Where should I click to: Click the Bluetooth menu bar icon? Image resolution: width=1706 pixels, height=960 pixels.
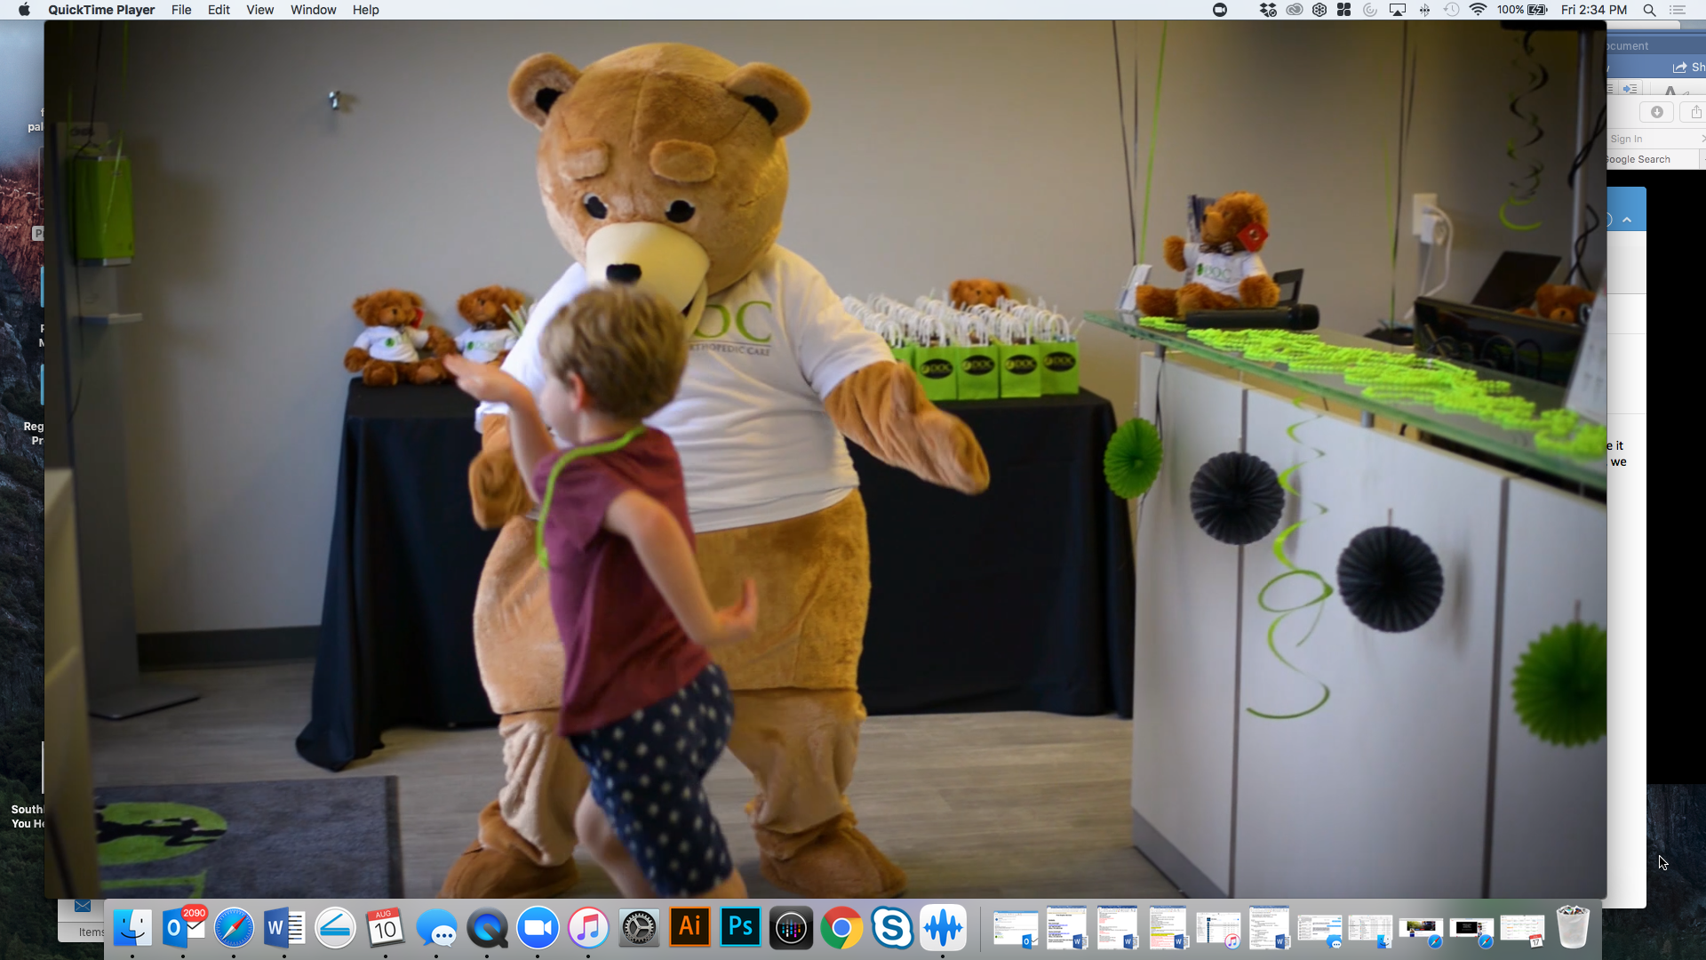click(1424, 10)
